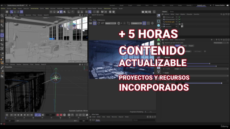The height and width of the screenshot is (129, 230).
Task: Collapse the COLOR section
Action: 164,73
